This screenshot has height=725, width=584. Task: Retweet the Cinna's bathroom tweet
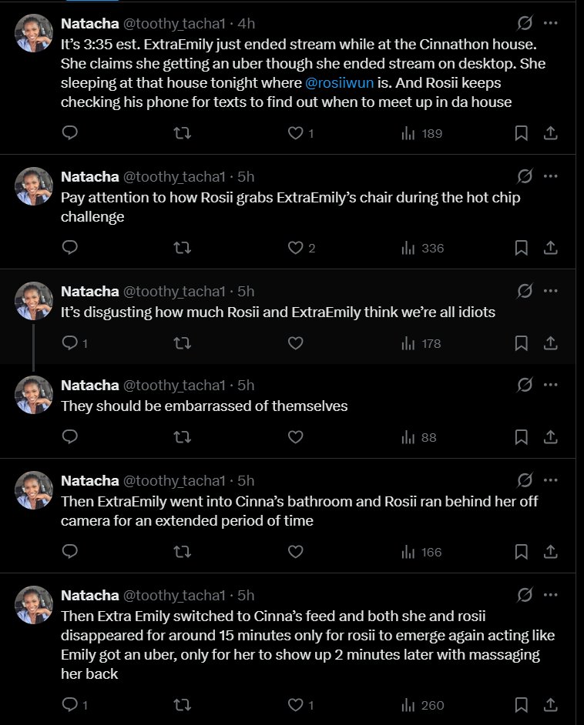182,552
